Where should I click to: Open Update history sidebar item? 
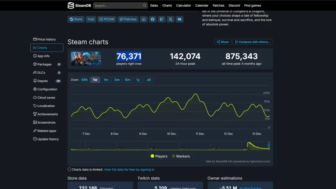click(x=47, y=139)
